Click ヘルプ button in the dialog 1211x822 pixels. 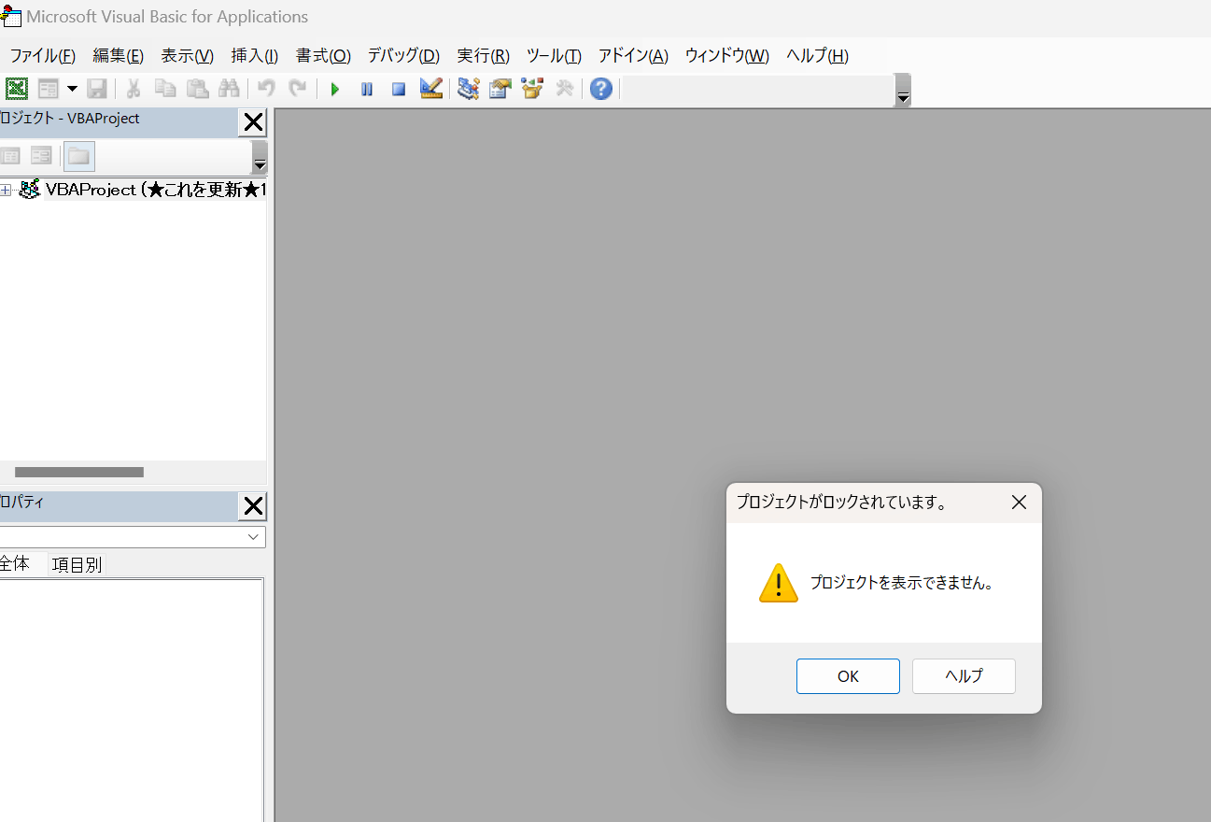964,676
